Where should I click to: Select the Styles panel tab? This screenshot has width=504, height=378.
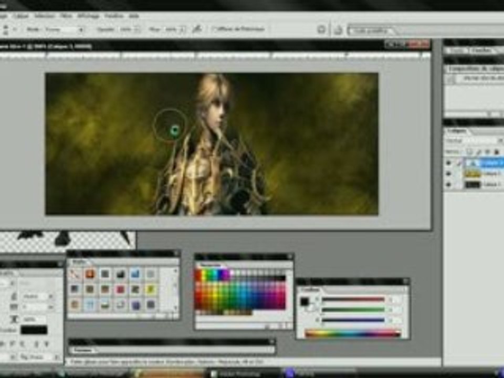pyautogui.click(x=79, y=262)
